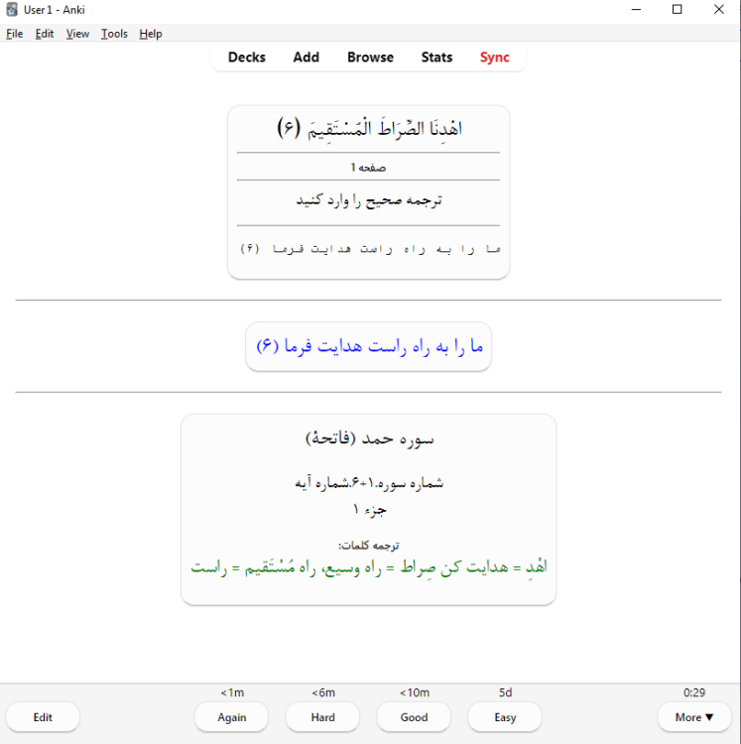Click Add to create a new card
Viewport: 741px width, 744px height.
coord(307,58)
